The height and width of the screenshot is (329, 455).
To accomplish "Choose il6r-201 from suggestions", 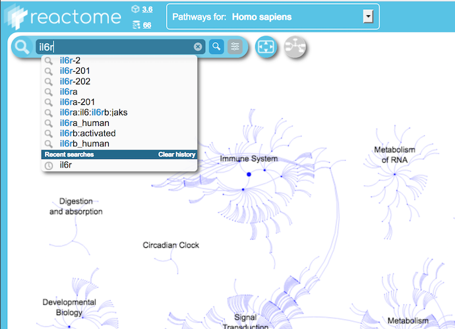I will pyautogui.click(x=75, y=71).
